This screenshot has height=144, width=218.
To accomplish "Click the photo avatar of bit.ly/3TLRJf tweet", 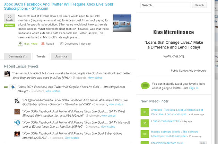I will coord(17,134).
